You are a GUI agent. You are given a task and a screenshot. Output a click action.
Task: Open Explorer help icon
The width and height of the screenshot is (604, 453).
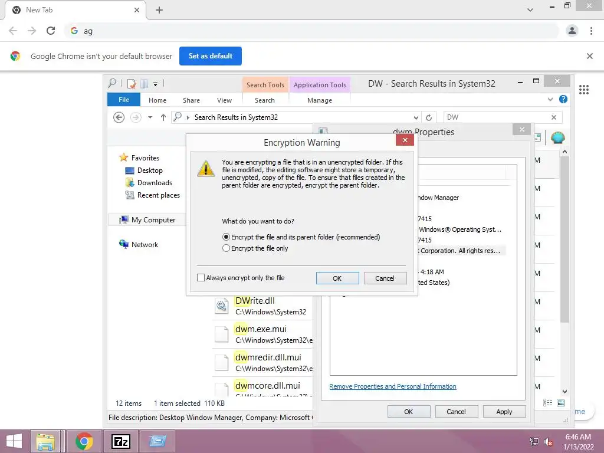563,99
